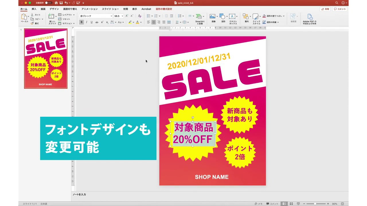Click the Cut (カット) scissors button
The height and width of the screenshot is (206, 367).
[36, 15]
